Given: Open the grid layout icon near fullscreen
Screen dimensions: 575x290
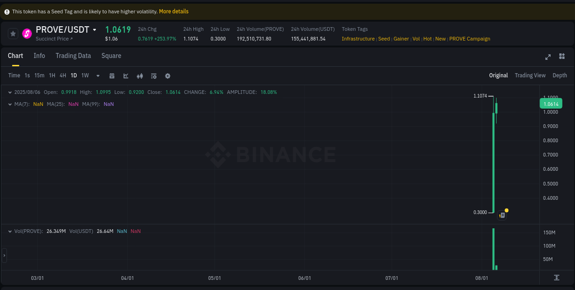Looking at the screenshot, I should coord(562,57).
